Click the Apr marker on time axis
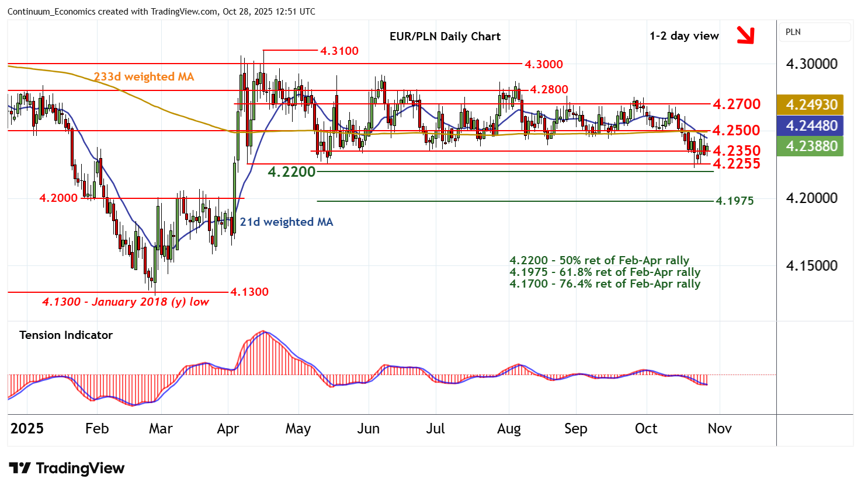Viewport: 861px width, 490px height. coord(228,429)
